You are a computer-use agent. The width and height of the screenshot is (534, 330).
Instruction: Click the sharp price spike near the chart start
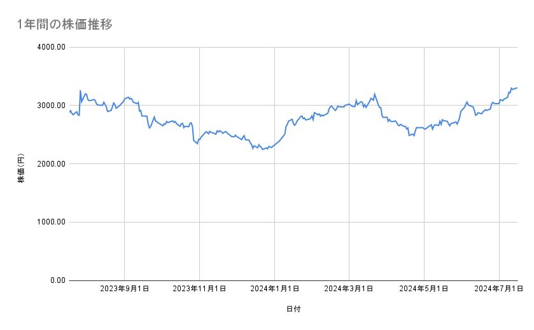pyautogui.click(x=80, y=91)
